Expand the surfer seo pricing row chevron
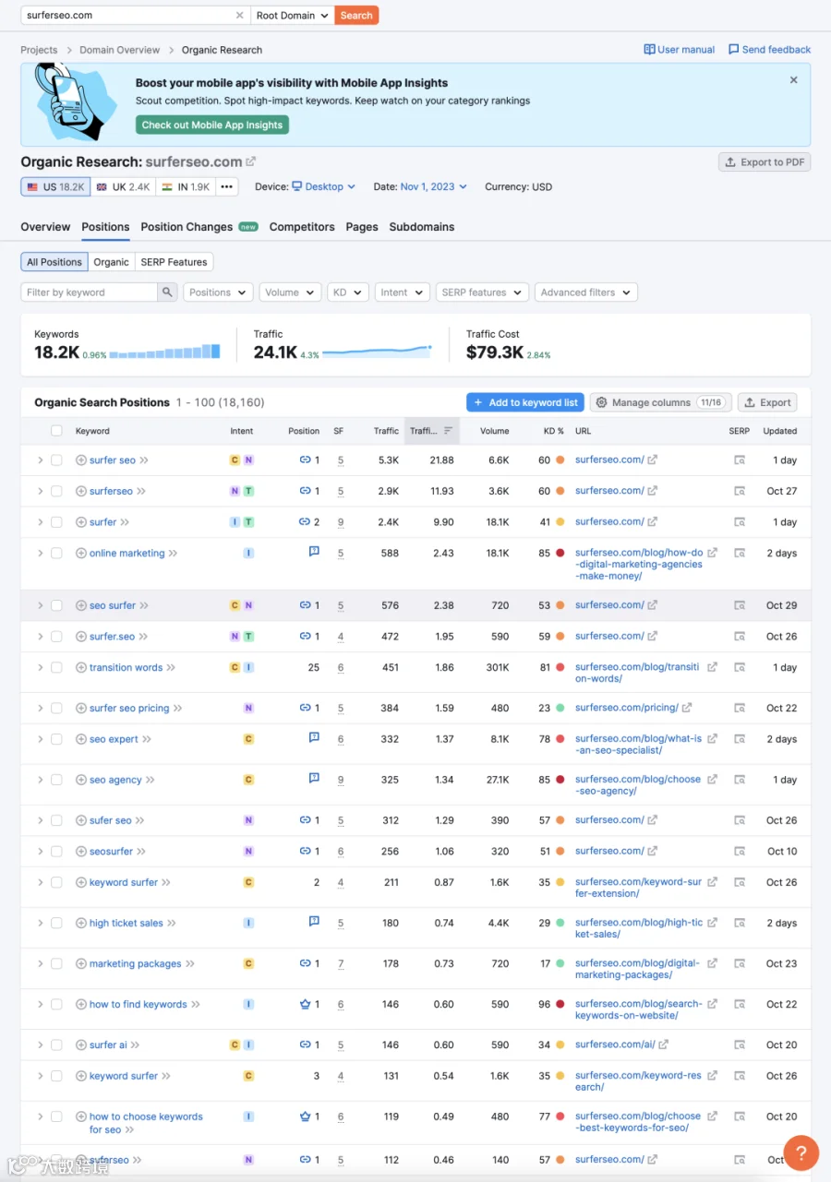Screen dimensions: 831x1182 40,709
